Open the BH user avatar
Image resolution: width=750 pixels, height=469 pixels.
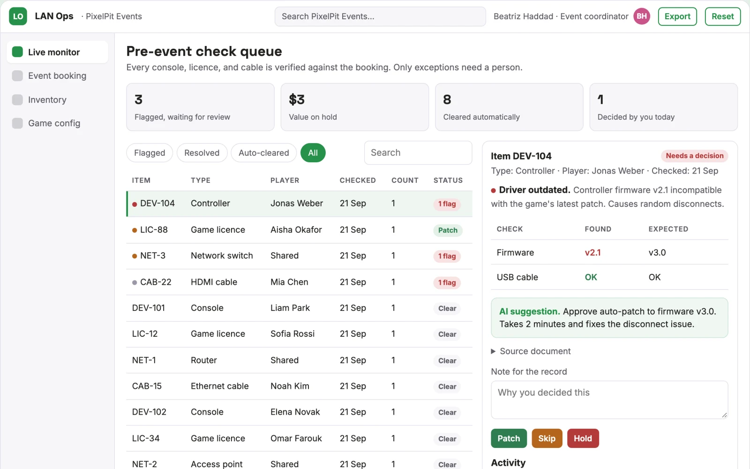click(642, 16)
